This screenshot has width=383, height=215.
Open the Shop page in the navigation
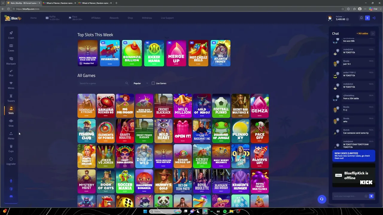click(130, 18)
